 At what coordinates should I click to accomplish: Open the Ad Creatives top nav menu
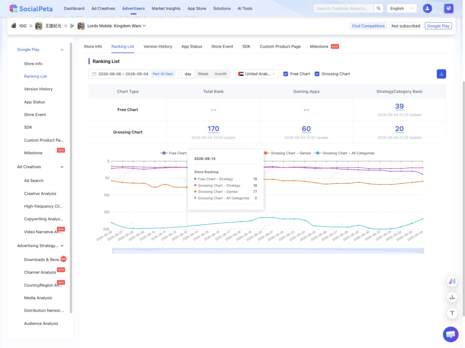pyautogui.click(x=103, y=8)
